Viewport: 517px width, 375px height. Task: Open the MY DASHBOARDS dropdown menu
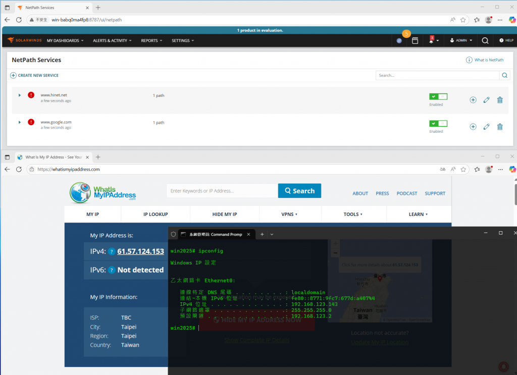point(65,40)
